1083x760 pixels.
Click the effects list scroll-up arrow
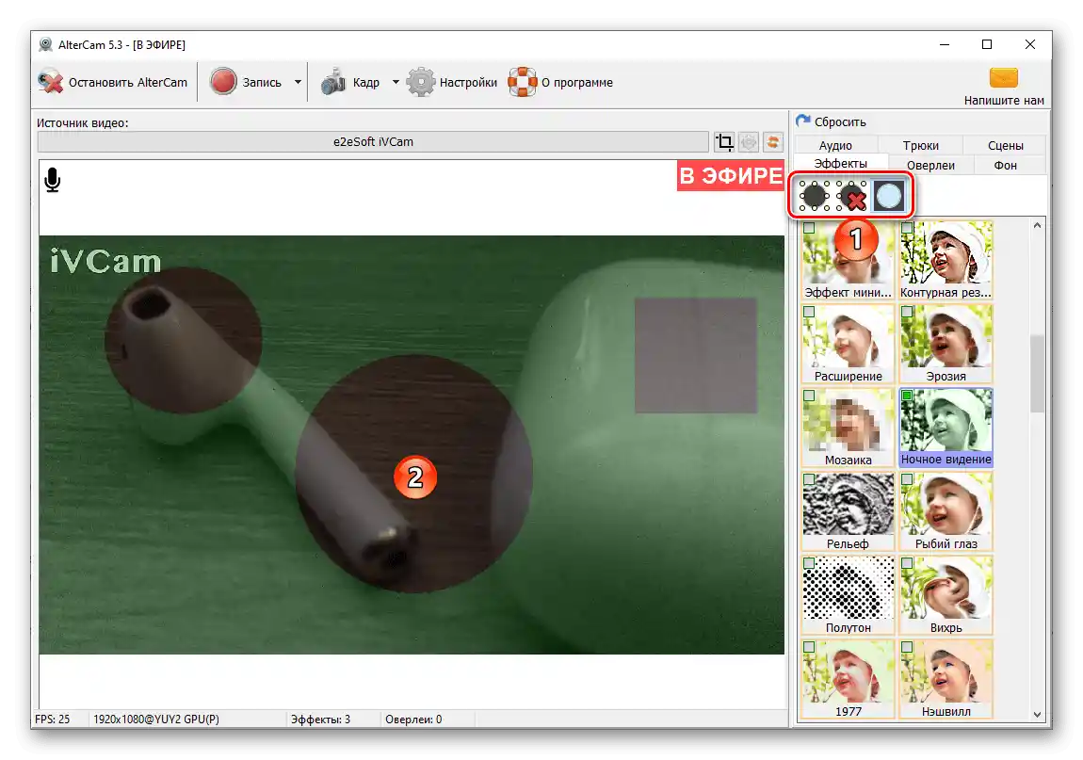tap(1037, 225)
